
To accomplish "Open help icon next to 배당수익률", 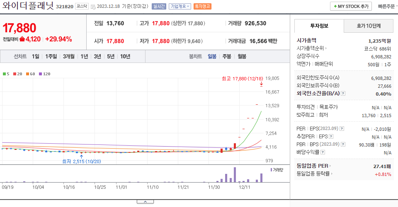I will 323,152.
